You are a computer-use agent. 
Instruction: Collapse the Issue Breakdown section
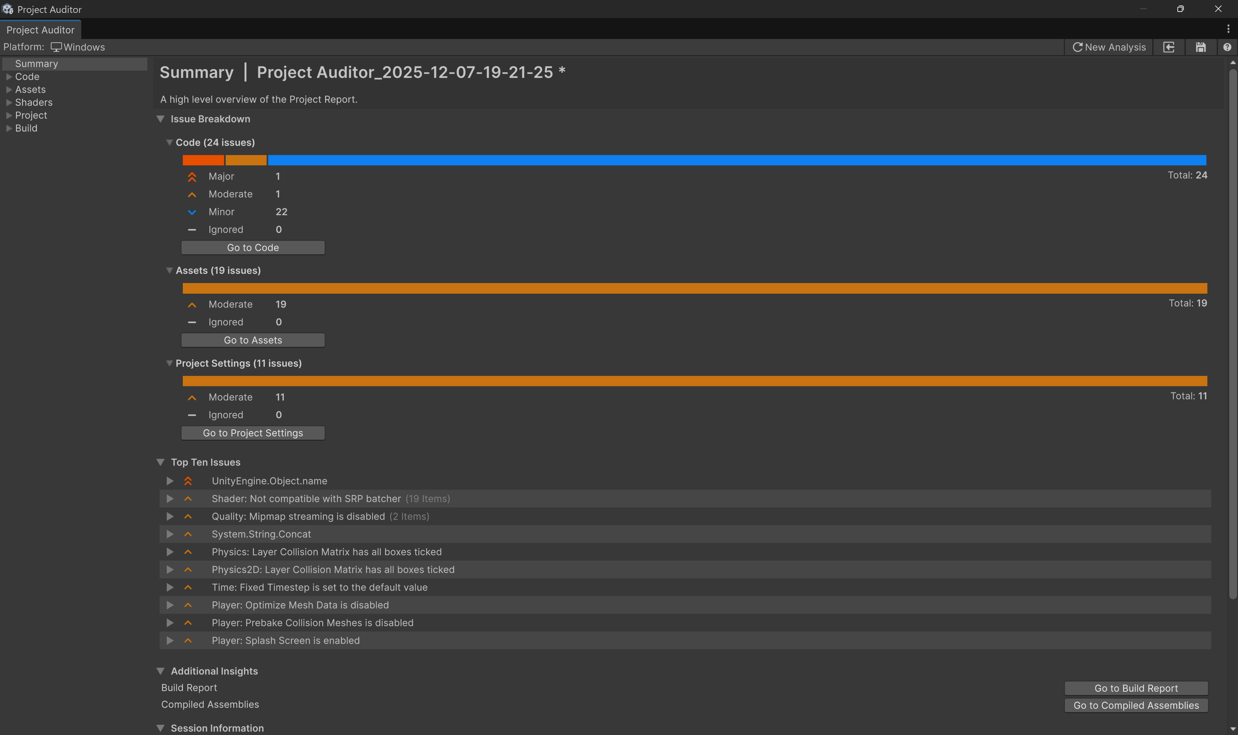click(x=161, y=119)
